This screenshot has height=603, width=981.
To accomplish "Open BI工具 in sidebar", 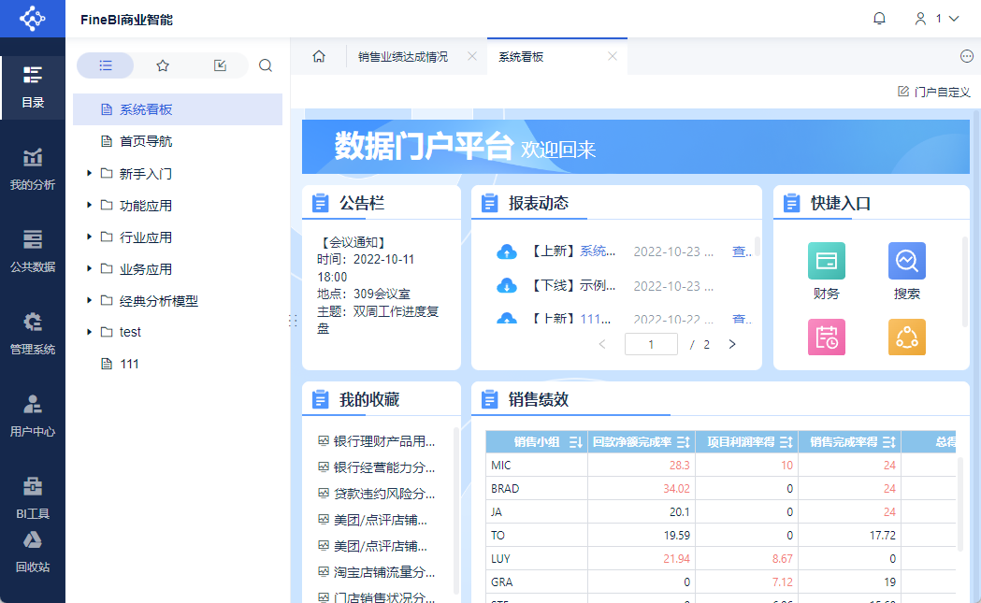I will point(33,497).
